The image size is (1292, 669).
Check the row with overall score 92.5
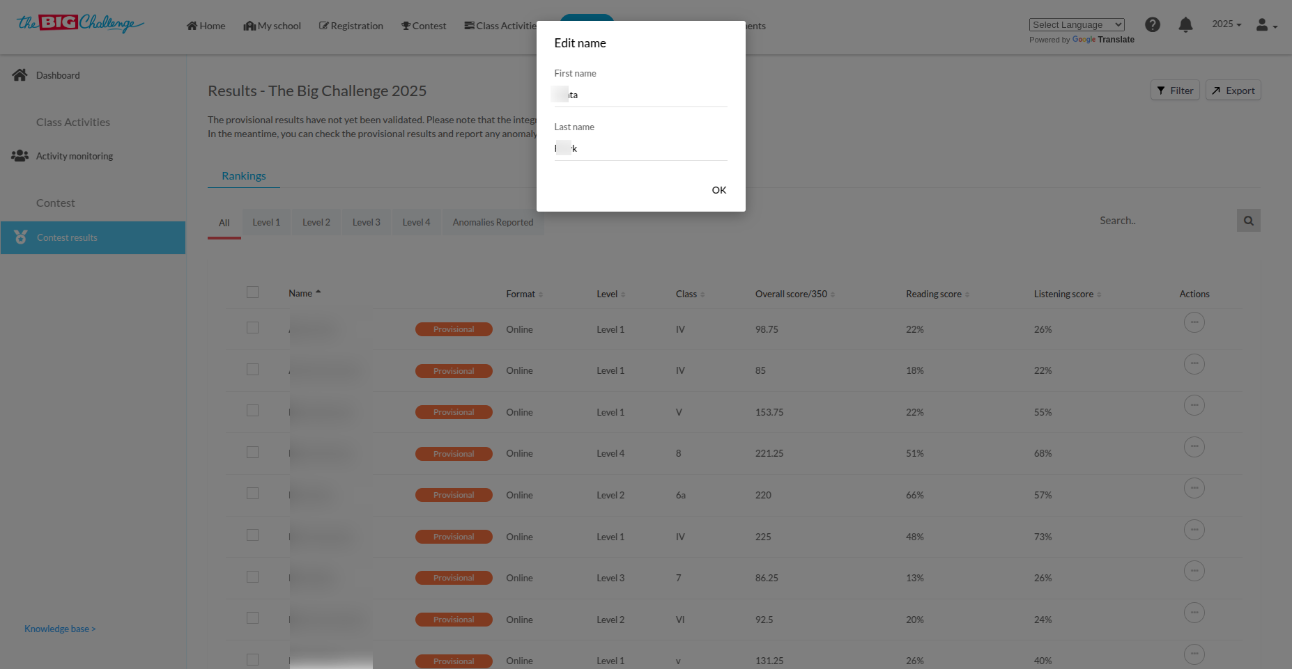252,618
